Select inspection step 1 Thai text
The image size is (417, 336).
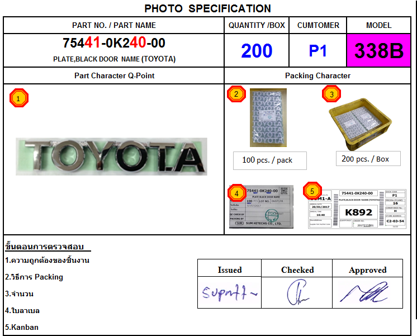47,260
